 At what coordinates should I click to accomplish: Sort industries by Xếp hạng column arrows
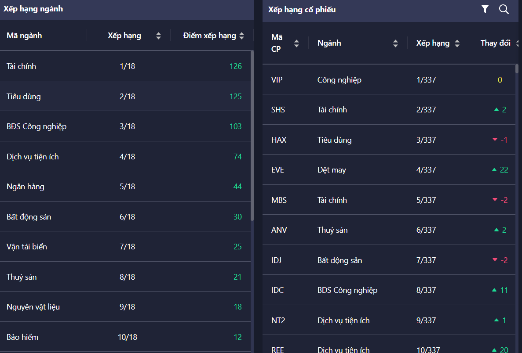point(158,36)
